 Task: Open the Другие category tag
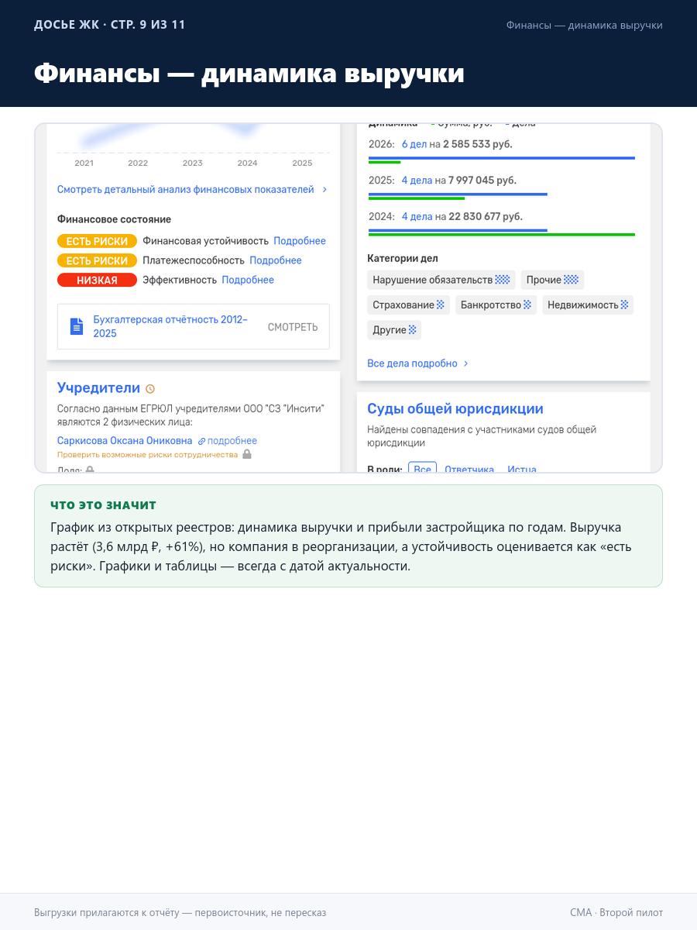point(394,329)
